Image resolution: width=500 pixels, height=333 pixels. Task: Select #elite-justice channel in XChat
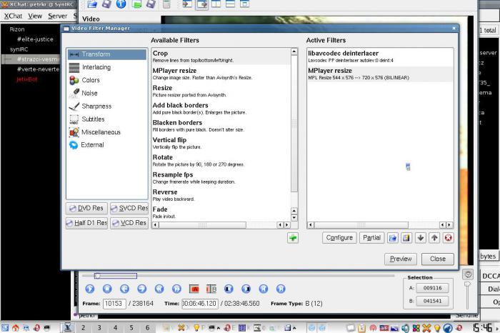coord(35,39)
